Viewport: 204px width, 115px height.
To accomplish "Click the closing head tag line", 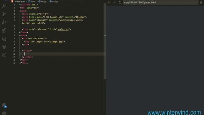I will pos(24,33).
